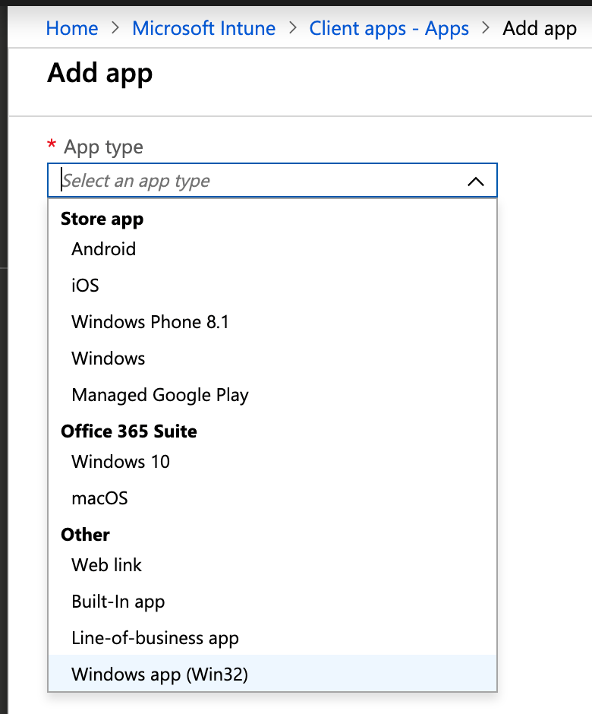Image resolution: width=592 pixels, height=714 pixels.
Task: Click chevron separator after Microsoft Intune
Action: point(293,28)
